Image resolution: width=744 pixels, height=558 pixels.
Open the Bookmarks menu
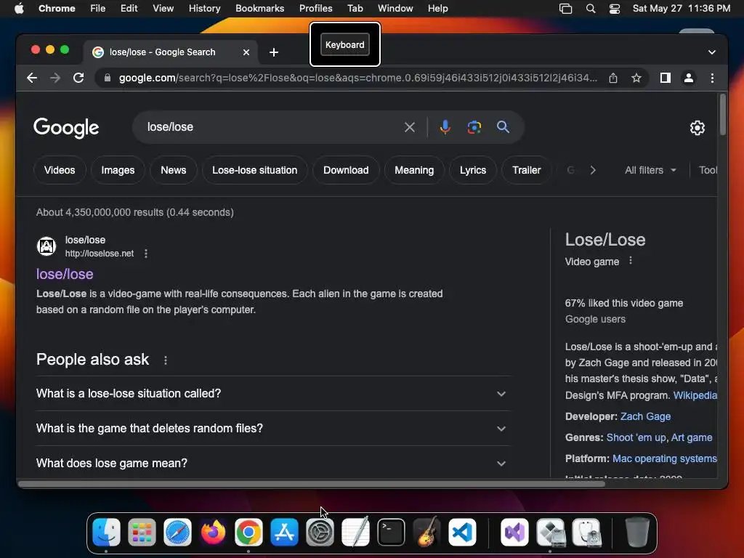(259, 9)
